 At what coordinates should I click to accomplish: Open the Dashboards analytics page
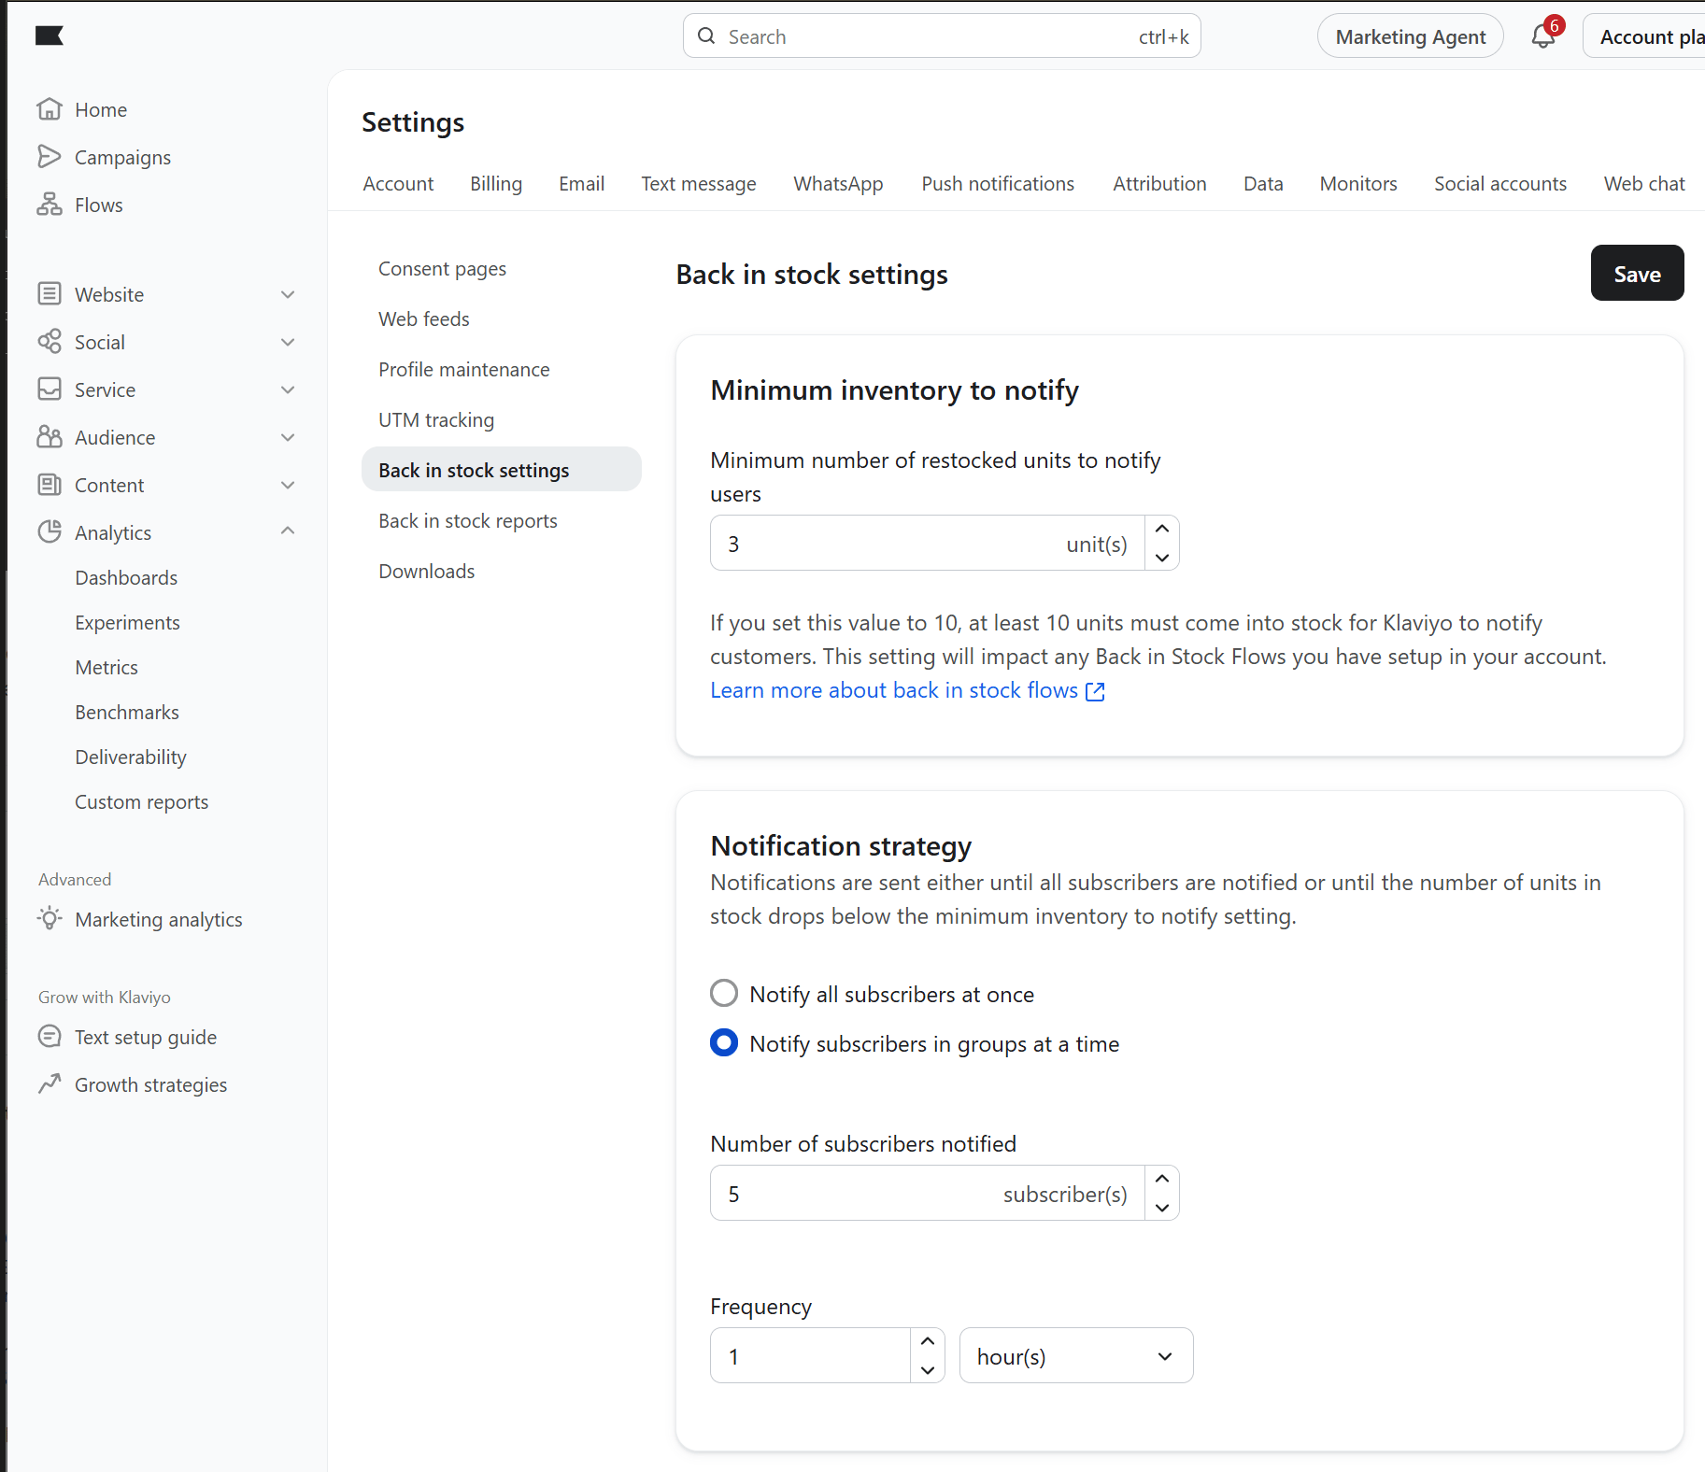(x=126, y=578)
